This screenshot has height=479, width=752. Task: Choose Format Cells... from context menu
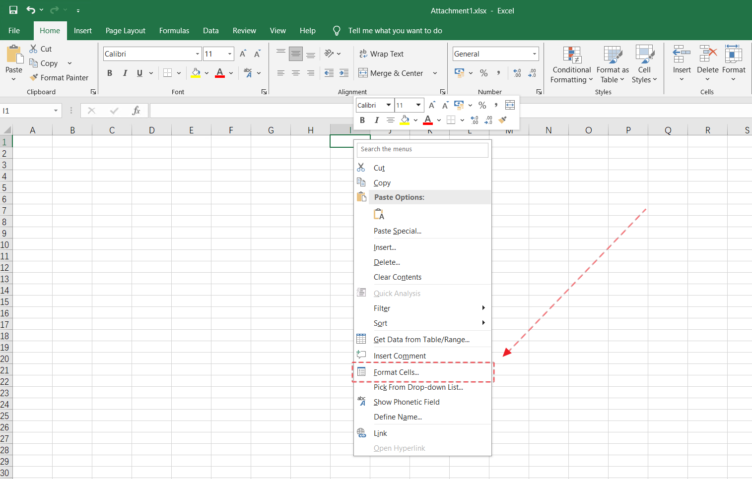click(422, 372)
